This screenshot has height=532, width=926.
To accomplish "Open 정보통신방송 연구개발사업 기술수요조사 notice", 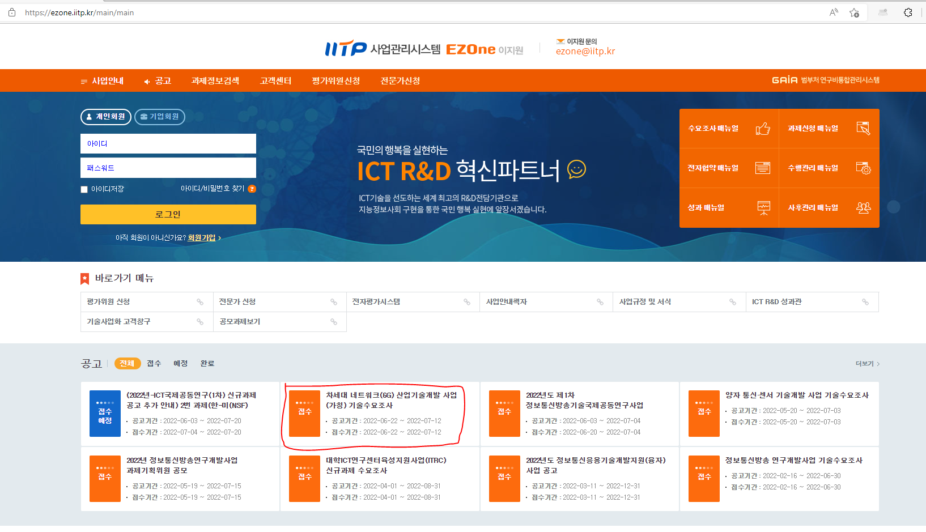I will point(794,461).
